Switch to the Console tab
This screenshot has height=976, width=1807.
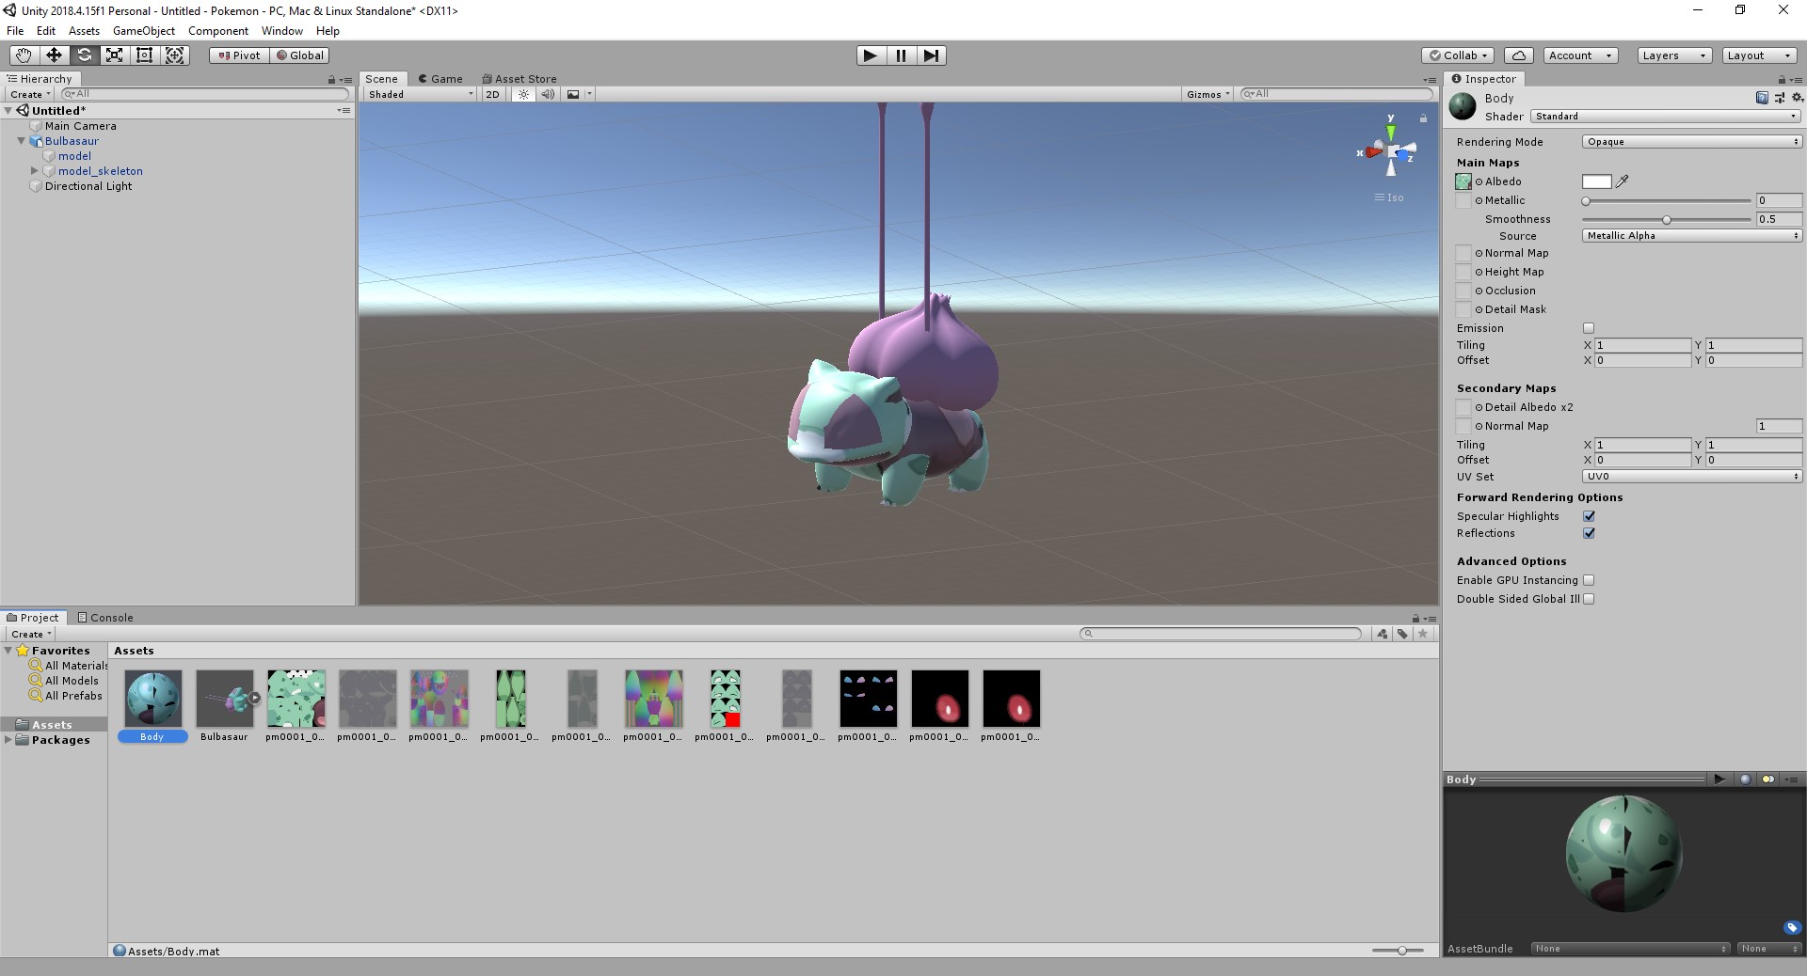(105, 618)
